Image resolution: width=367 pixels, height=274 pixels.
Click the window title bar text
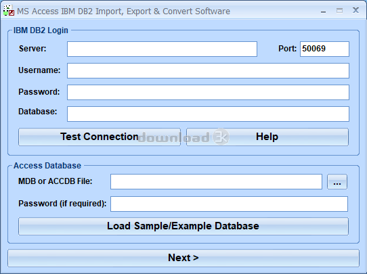point(123,12)
